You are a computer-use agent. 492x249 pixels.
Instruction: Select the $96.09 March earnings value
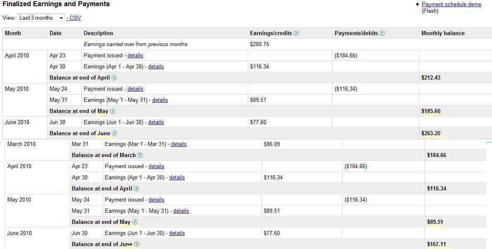pos(272,144)
